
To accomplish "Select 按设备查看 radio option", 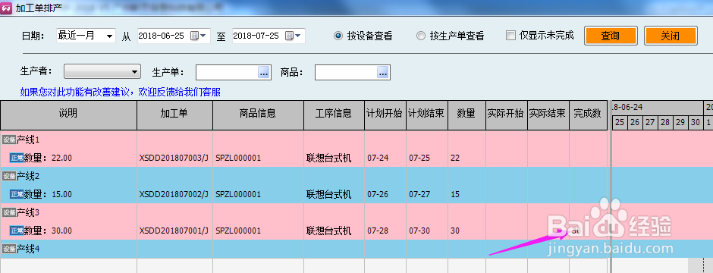I will coord(338,36).
